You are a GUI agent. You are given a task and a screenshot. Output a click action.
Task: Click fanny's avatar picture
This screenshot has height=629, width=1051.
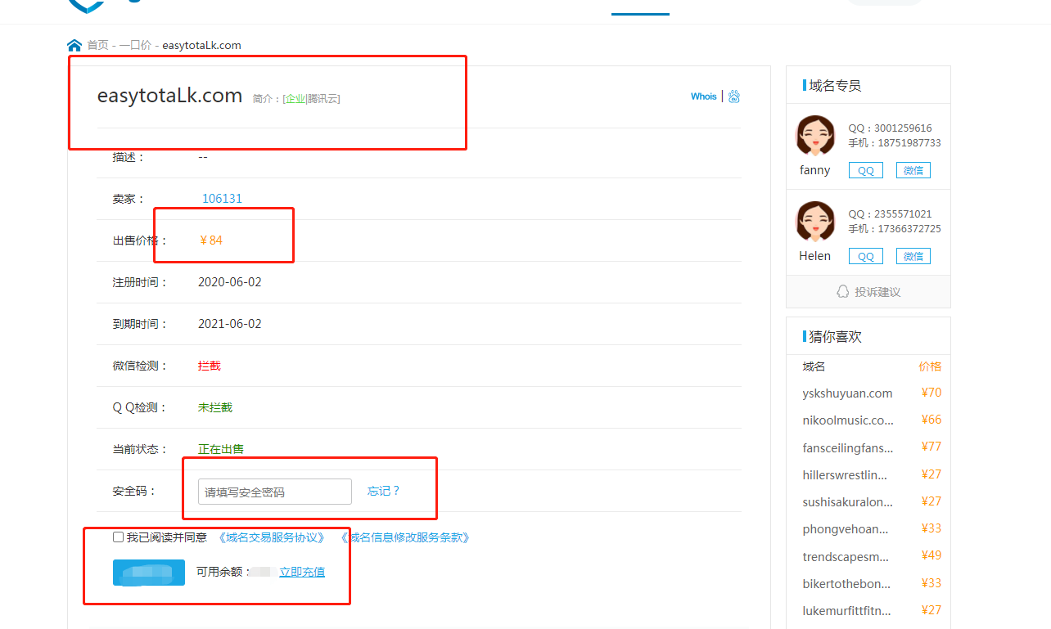(x=815, y=135)
